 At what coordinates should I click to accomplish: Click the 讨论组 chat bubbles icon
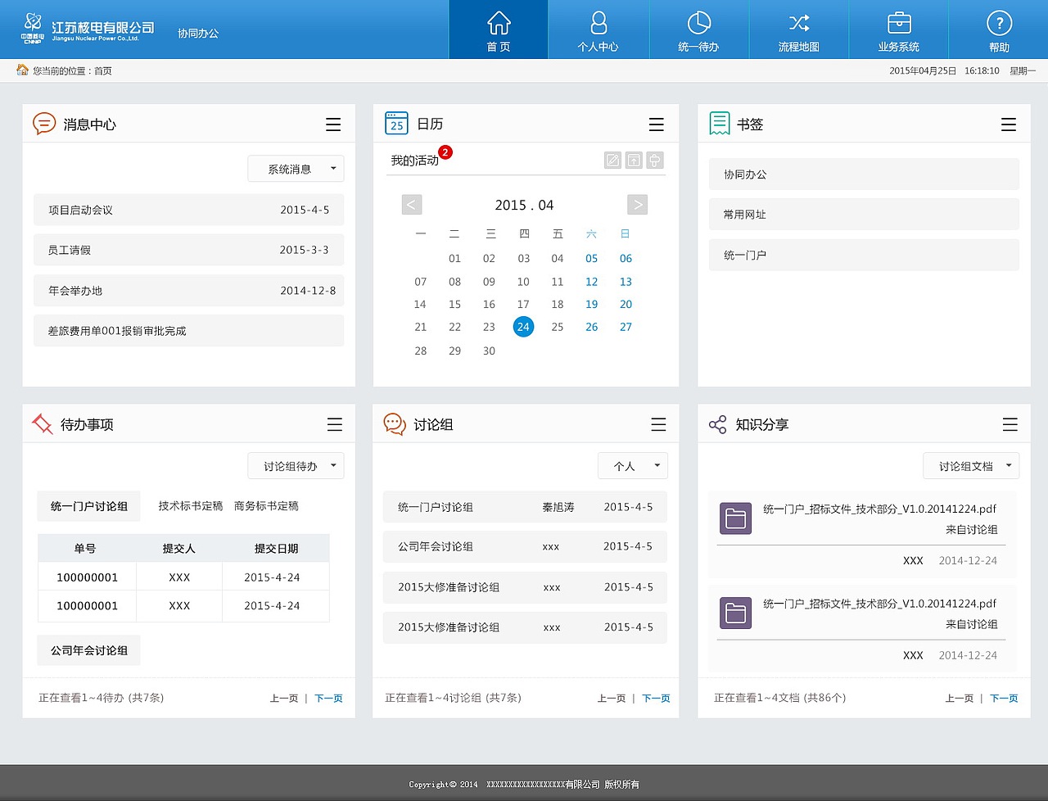[395, 424]
